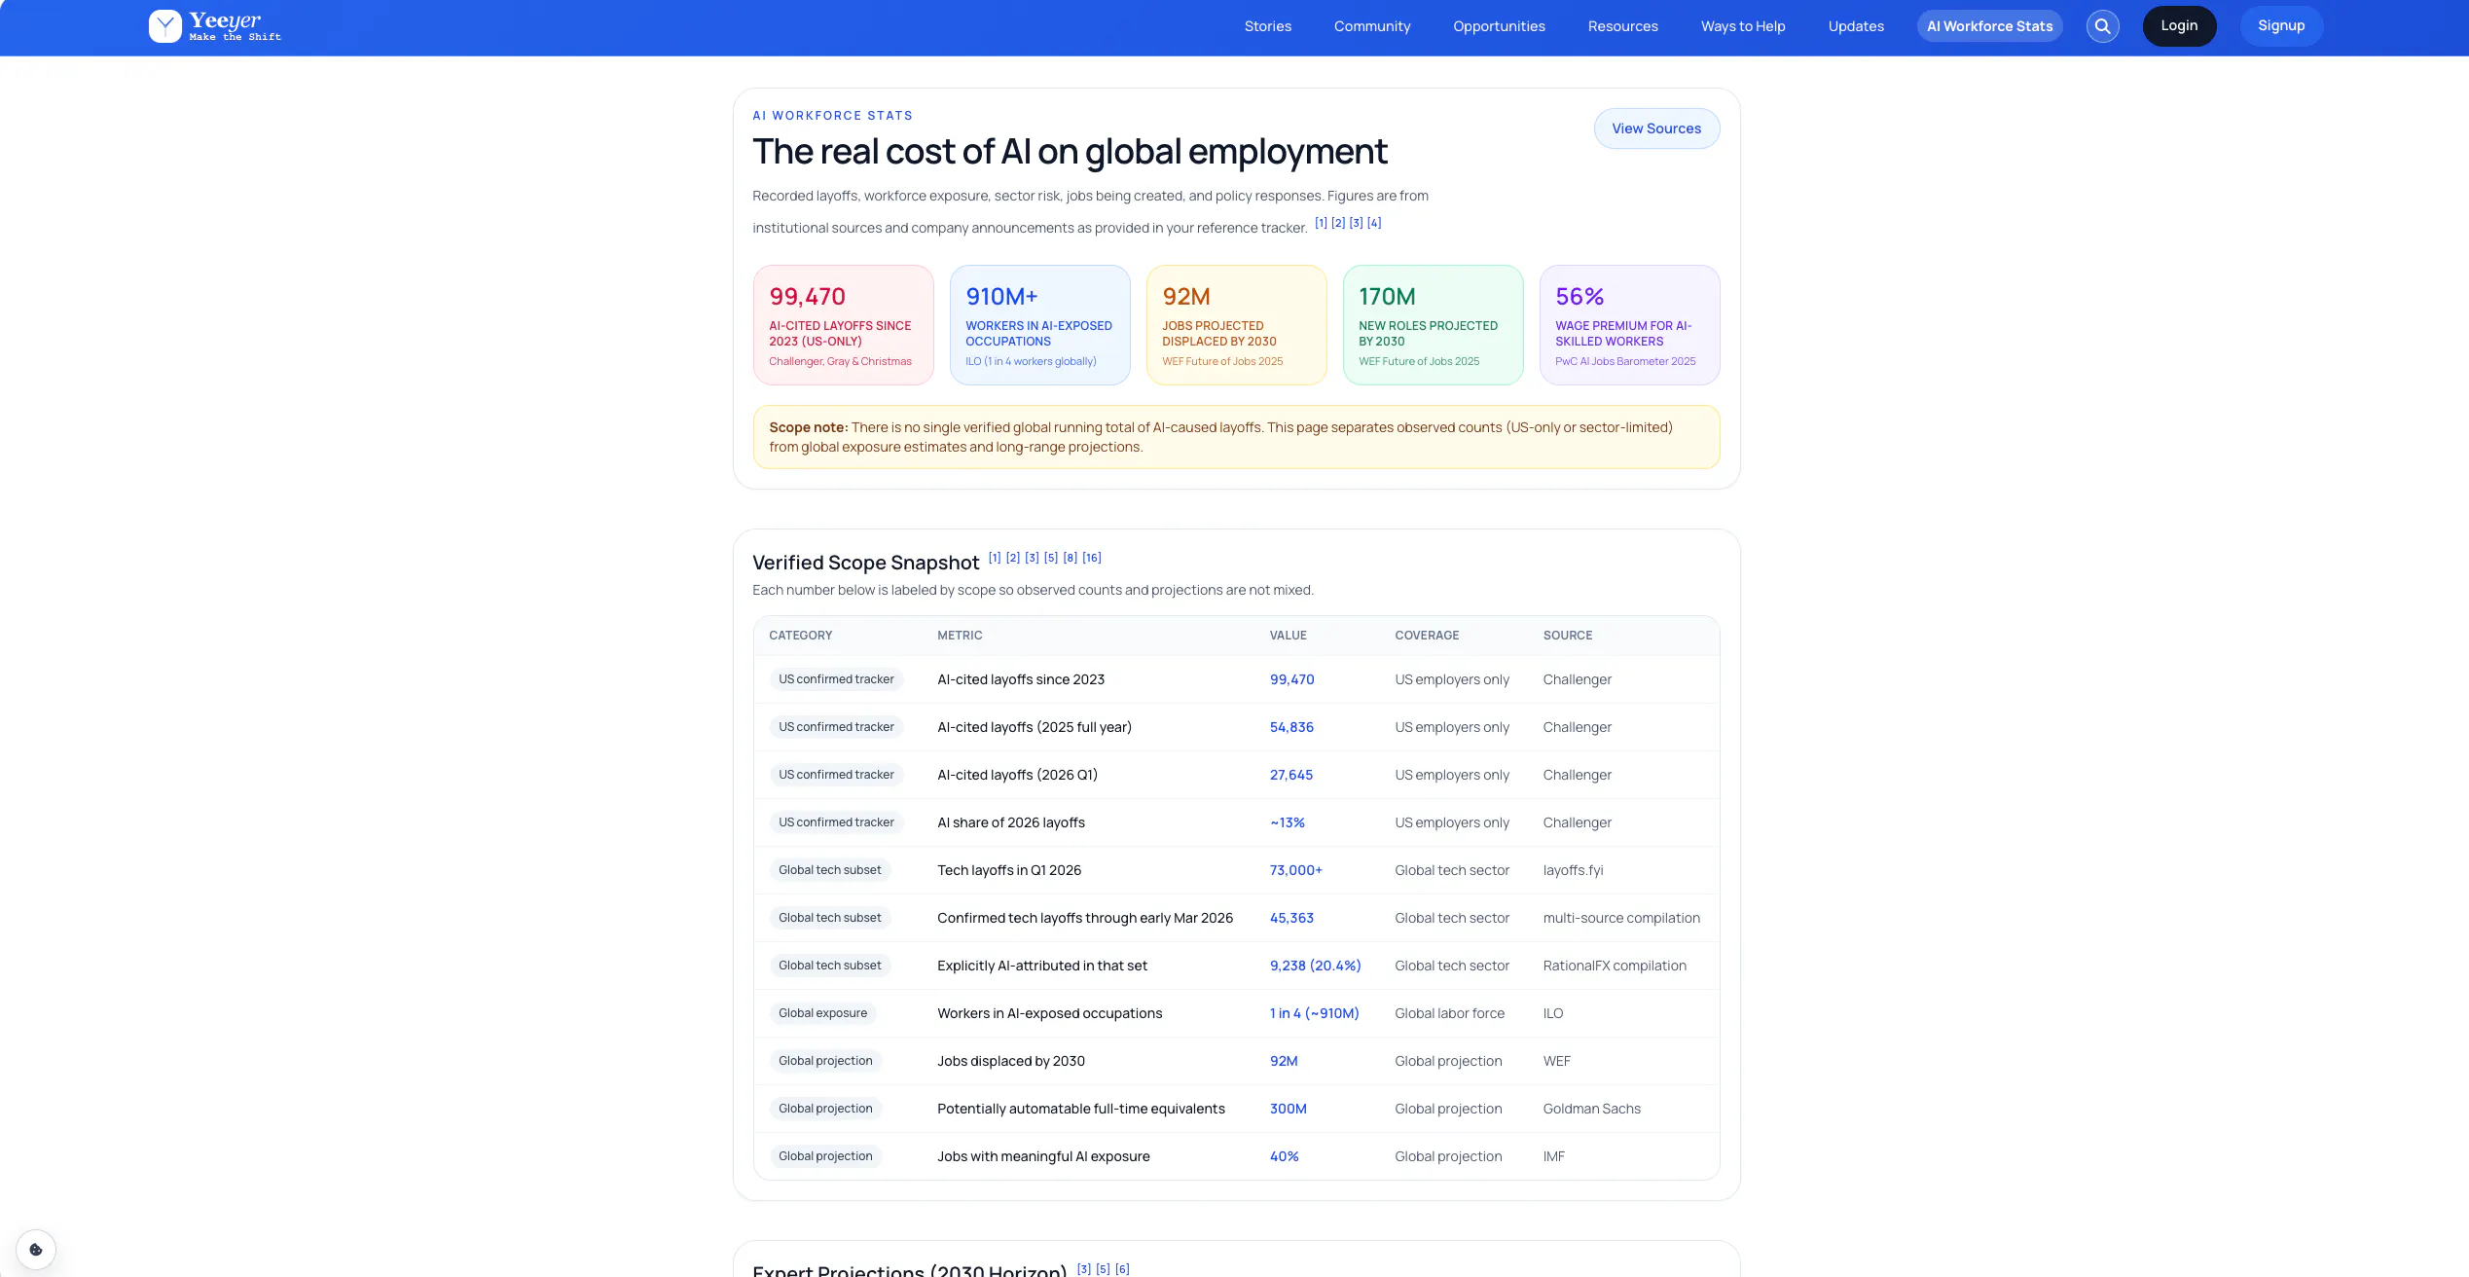Select the 170M new roles stat card
The image size is (2469, 1277).
pos(1433,325)
